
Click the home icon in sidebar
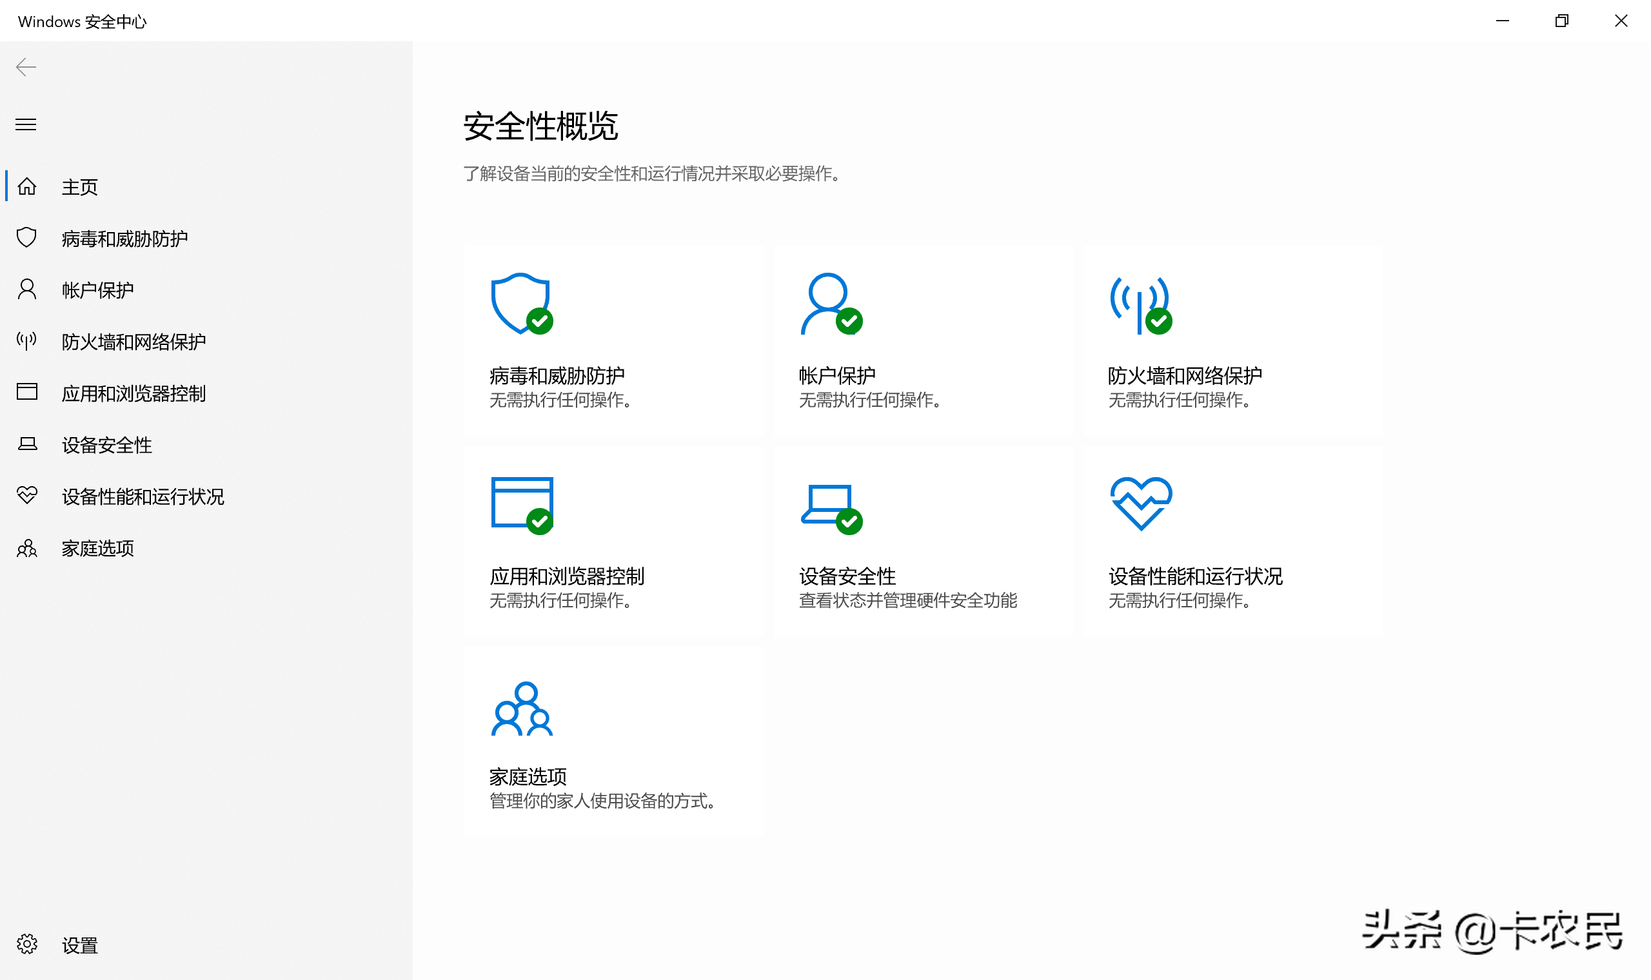27,186
